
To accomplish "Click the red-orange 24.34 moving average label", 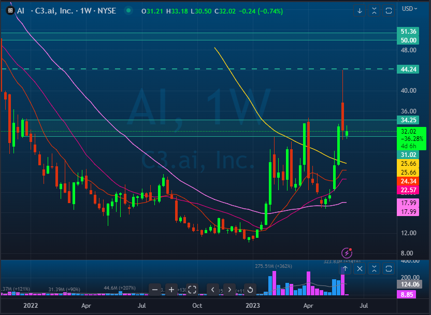I will pyautogui.click(x=408, y=181).
